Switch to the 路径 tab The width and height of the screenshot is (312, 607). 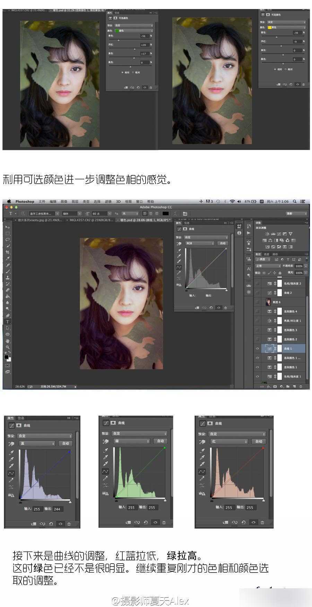(x=275, y=254)
